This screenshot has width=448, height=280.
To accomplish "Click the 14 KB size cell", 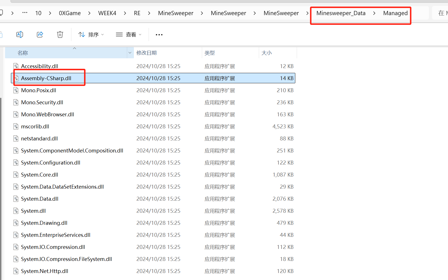I will [x=287, y=78].
